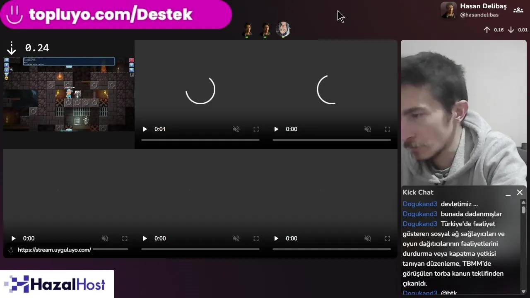The width and height of the screenshot is (530, 298).
Task: Open the topluyo.com/Destek banner
Action: (116, 14)
